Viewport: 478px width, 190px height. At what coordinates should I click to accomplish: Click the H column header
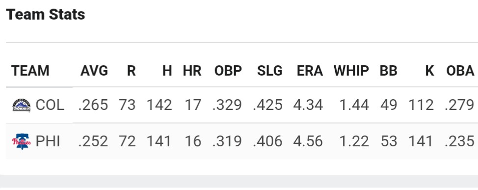point(167,71)
